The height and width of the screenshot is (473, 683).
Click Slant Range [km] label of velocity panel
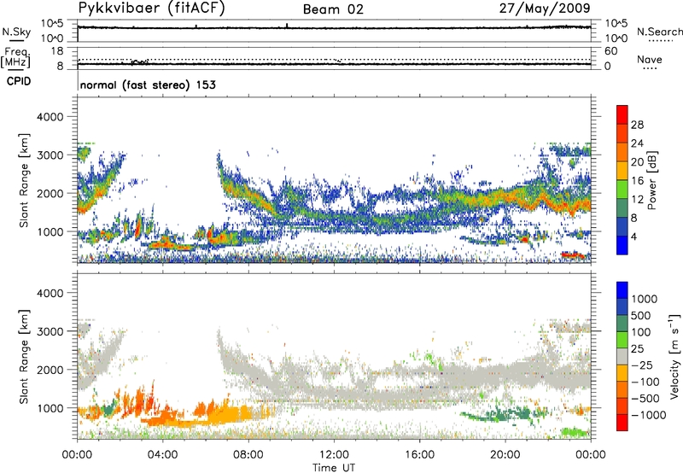24,356
